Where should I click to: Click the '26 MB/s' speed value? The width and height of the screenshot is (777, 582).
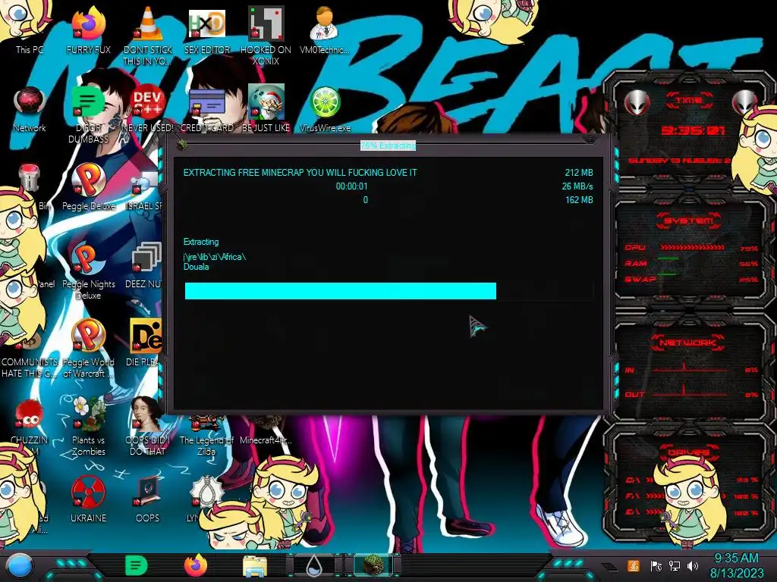pyautogui.click(x=577, y=186)
